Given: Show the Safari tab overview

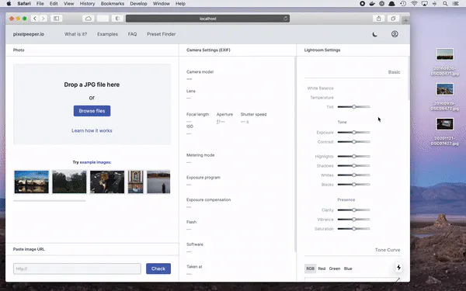Looking at the screenshot, I should click(x=393, y=19).
